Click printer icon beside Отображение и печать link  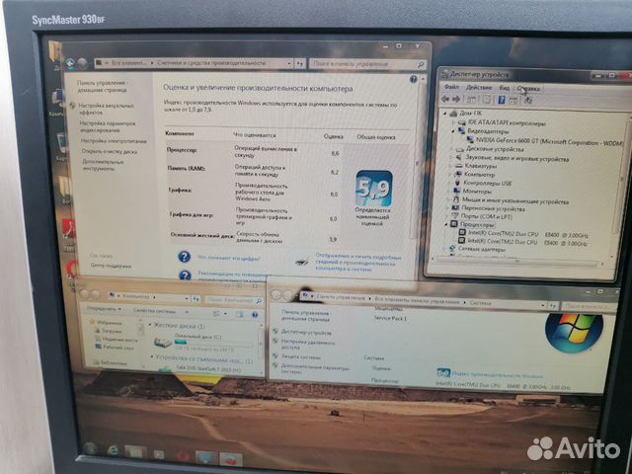302,262
